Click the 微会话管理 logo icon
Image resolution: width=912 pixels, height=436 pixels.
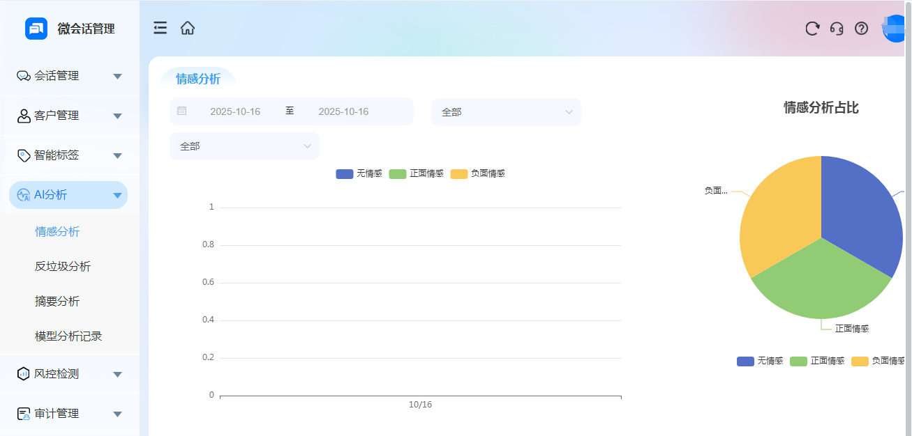pos(36,29)
